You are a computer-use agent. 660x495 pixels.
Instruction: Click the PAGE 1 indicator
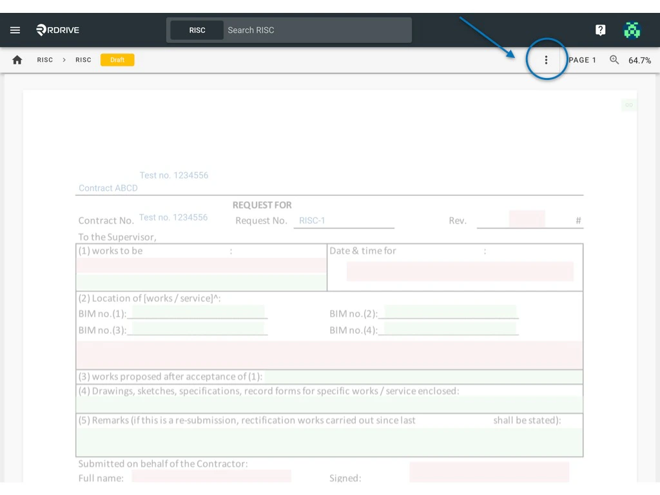[582, 60]
